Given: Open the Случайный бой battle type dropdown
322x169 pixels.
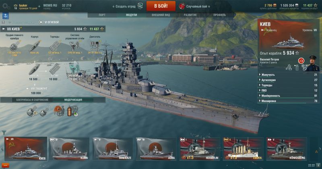Looking at the screenshot, I should (195, 6).
